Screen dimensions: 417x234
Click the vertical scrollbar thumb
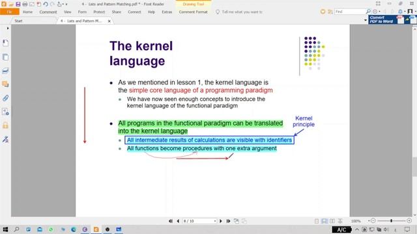pyautogui.click(x=414, y=166)
